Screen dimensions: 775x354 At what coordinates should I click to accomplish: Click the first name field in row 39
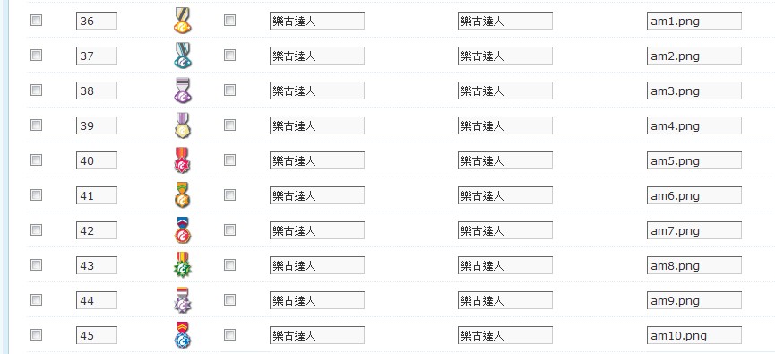tap(317, 125)
